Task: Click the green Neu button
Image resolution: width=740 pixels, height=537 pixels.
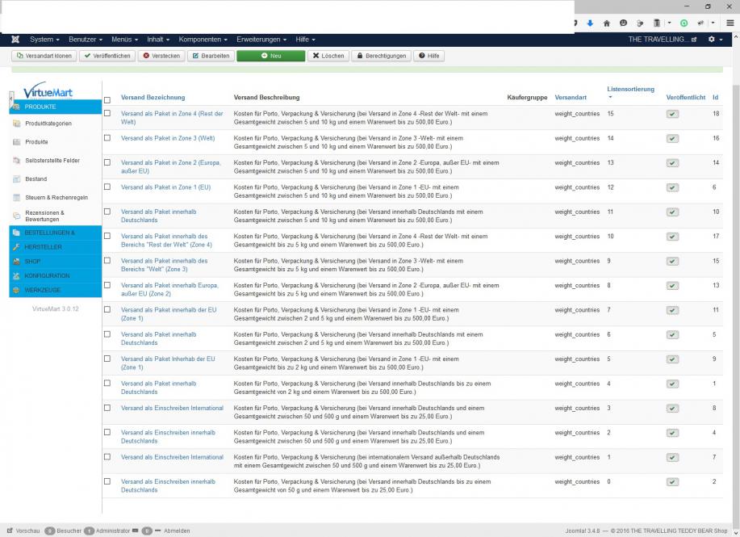Action: click(x=270, y=56)
